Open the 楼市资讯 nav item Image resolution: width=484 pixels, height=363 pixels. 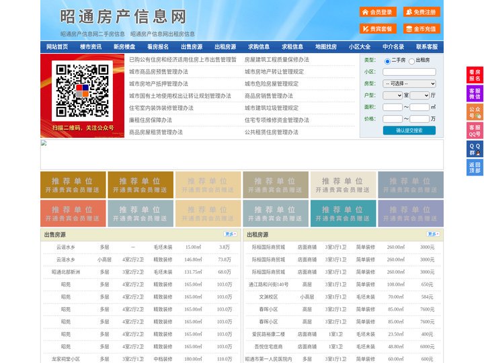tap(91, 47)
